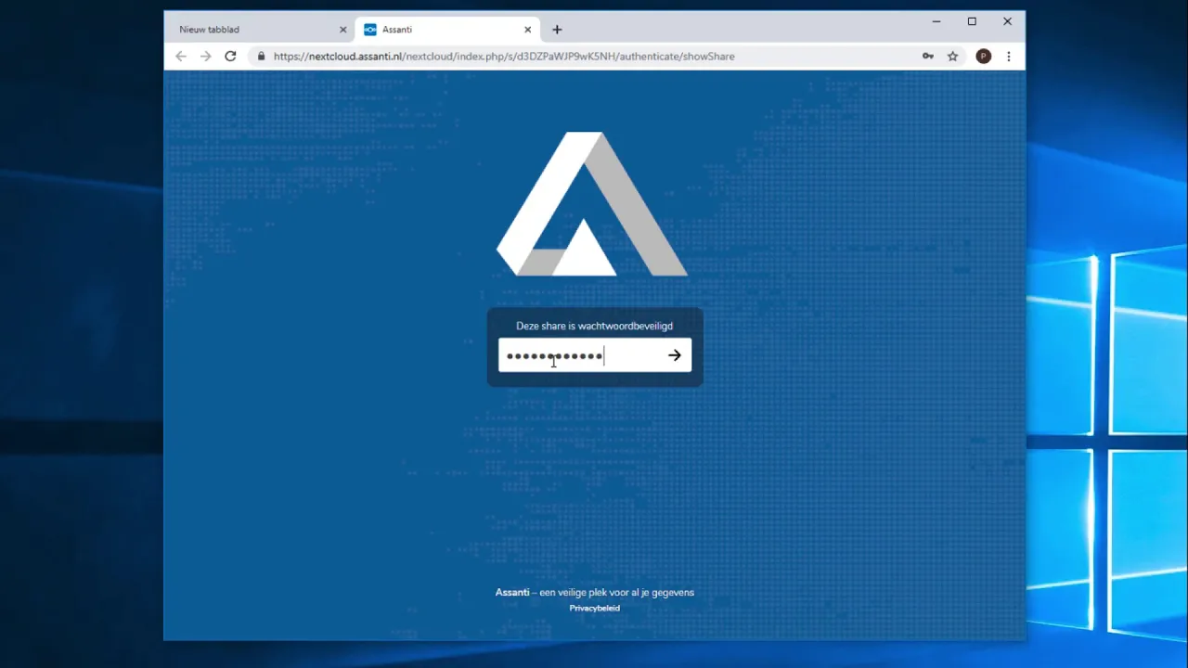
Task: Click the Assanti triangle logo
Action: click(x=592, y=204)
